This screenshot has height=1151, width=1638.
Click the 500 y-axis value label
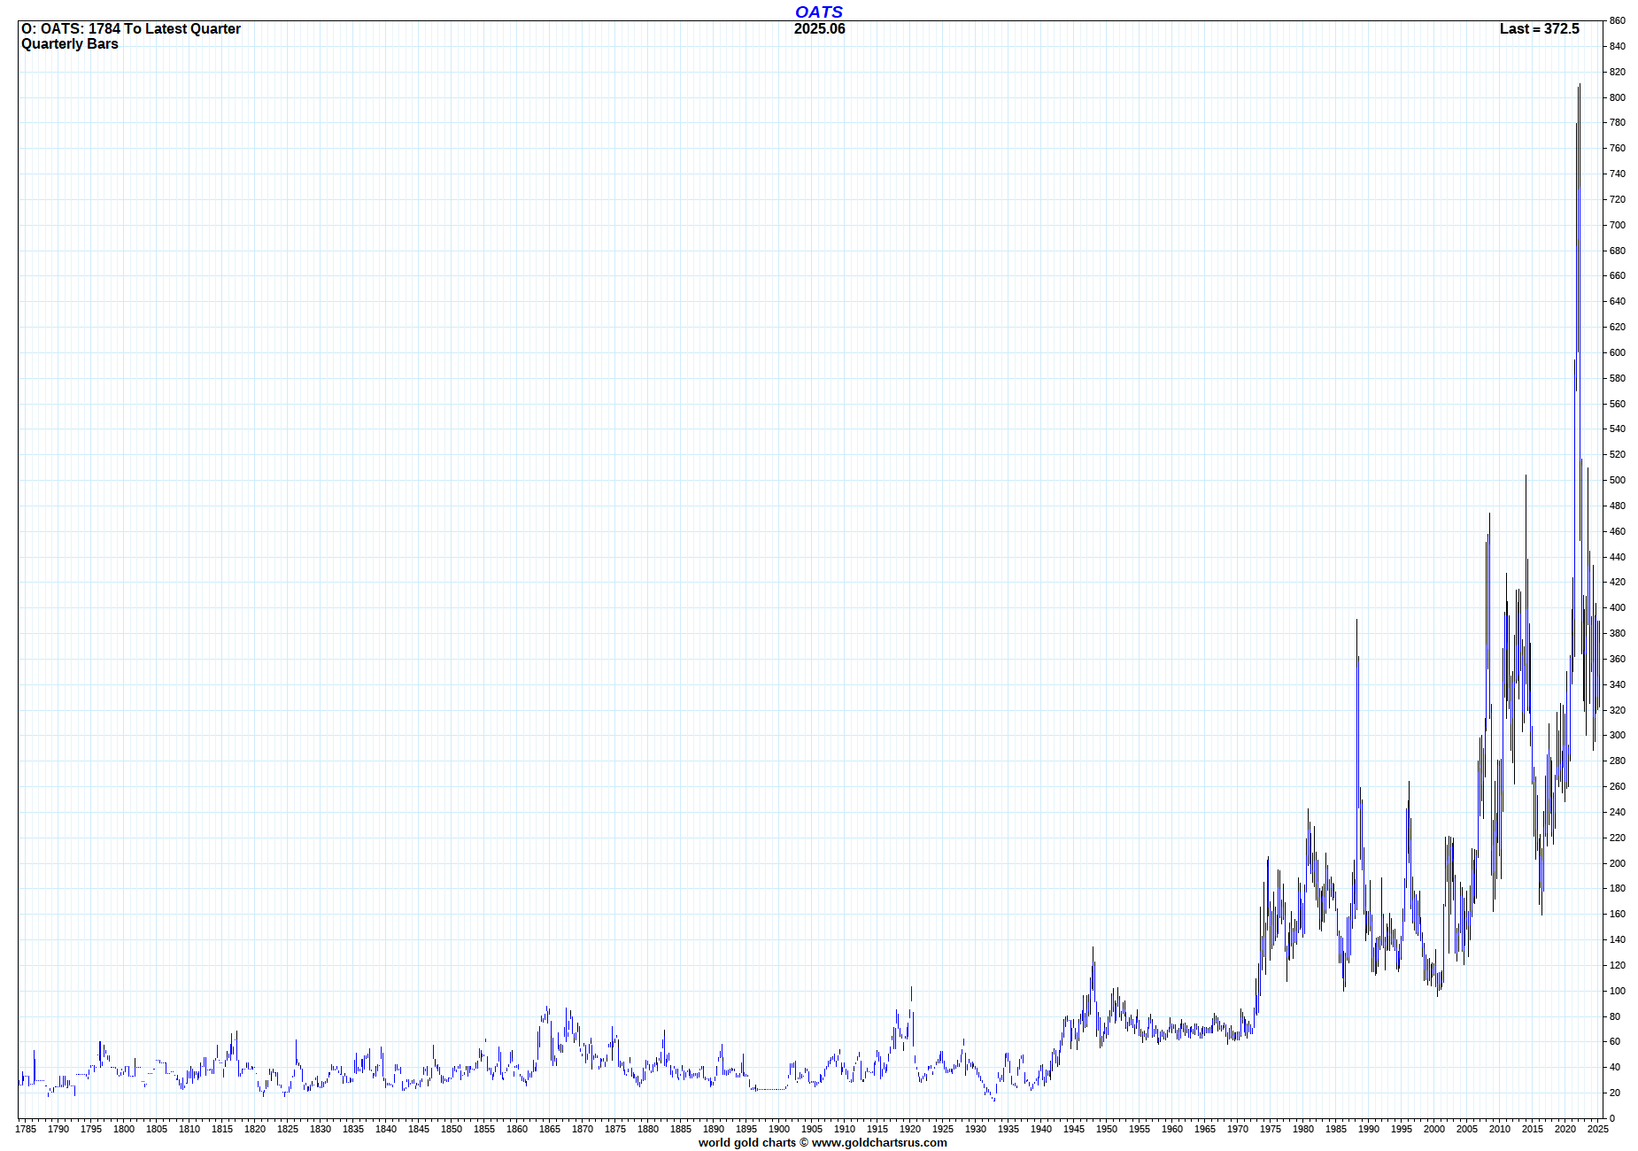[x=1618, y=480]
